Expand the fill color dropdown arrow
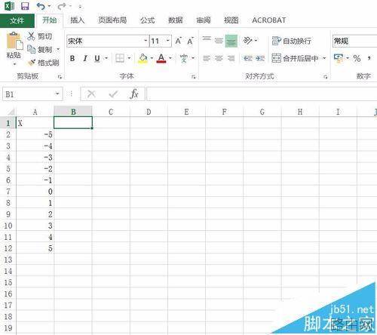Screen dimensions: 377x335 tap(152, 58)
